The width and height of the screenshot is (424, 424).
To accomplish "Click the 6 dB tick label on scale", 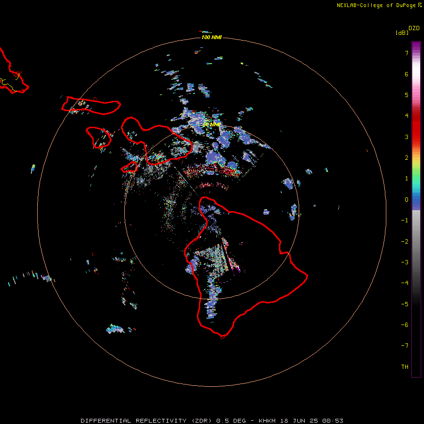I will 407,74.
